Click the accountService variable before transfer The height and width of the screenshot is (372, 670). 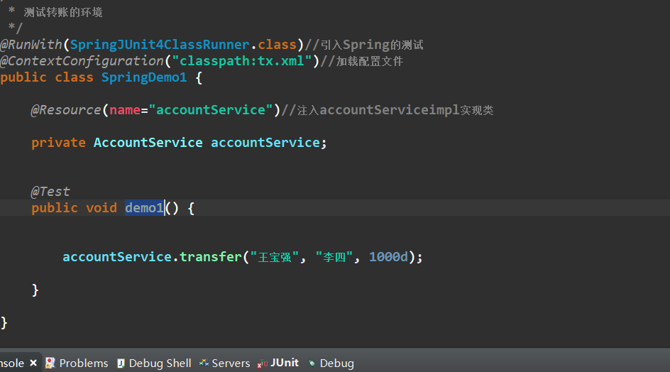click(117, 256)
